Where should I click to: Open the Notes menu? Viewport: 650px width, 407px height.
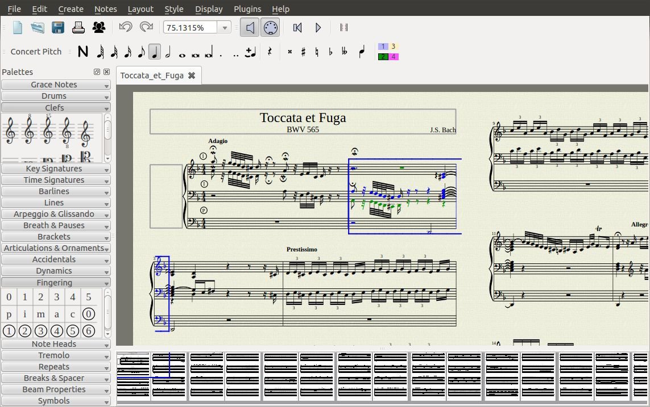pyautogui.click(x=105, y=9)
